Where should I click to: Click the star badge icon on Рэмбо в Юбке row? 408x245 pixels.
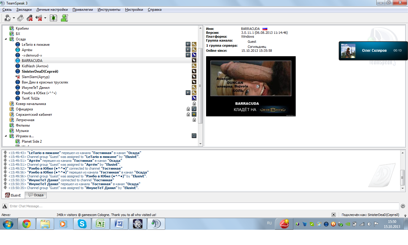coord(188,93)
